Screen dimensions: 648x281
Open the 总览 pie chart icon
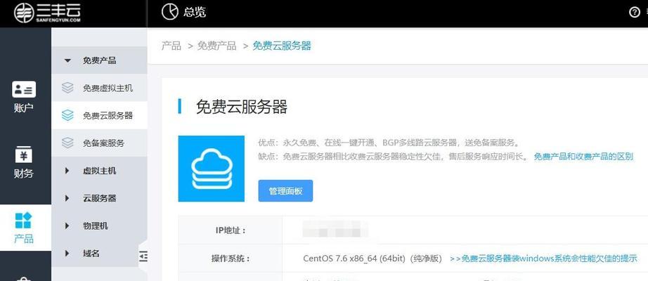coord(169,12)
